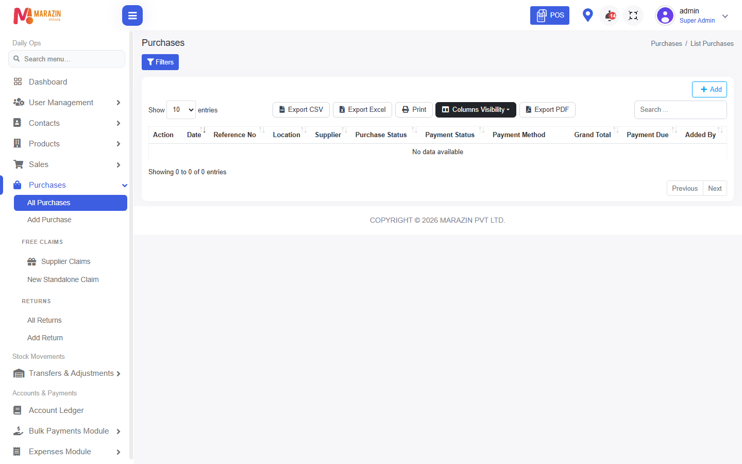Screen dimensions: 742x464
Task: Sort by Grand Total column
Action: tap(595, 135)
